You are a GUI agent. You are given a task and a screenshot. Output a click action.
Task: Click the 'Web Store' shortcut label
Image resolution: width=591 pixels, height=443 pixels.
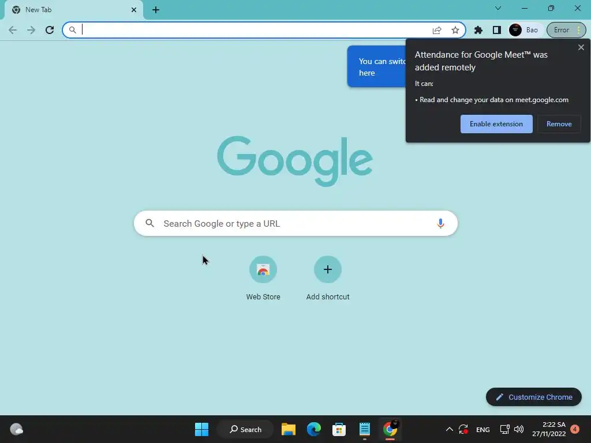(263, 297)
